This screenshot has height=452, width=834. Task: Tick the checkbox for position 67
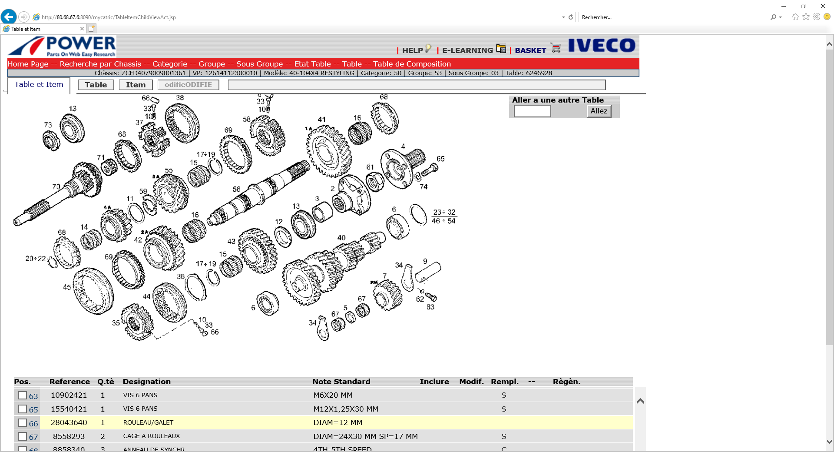pyautogui.click(x=23, y=436)
